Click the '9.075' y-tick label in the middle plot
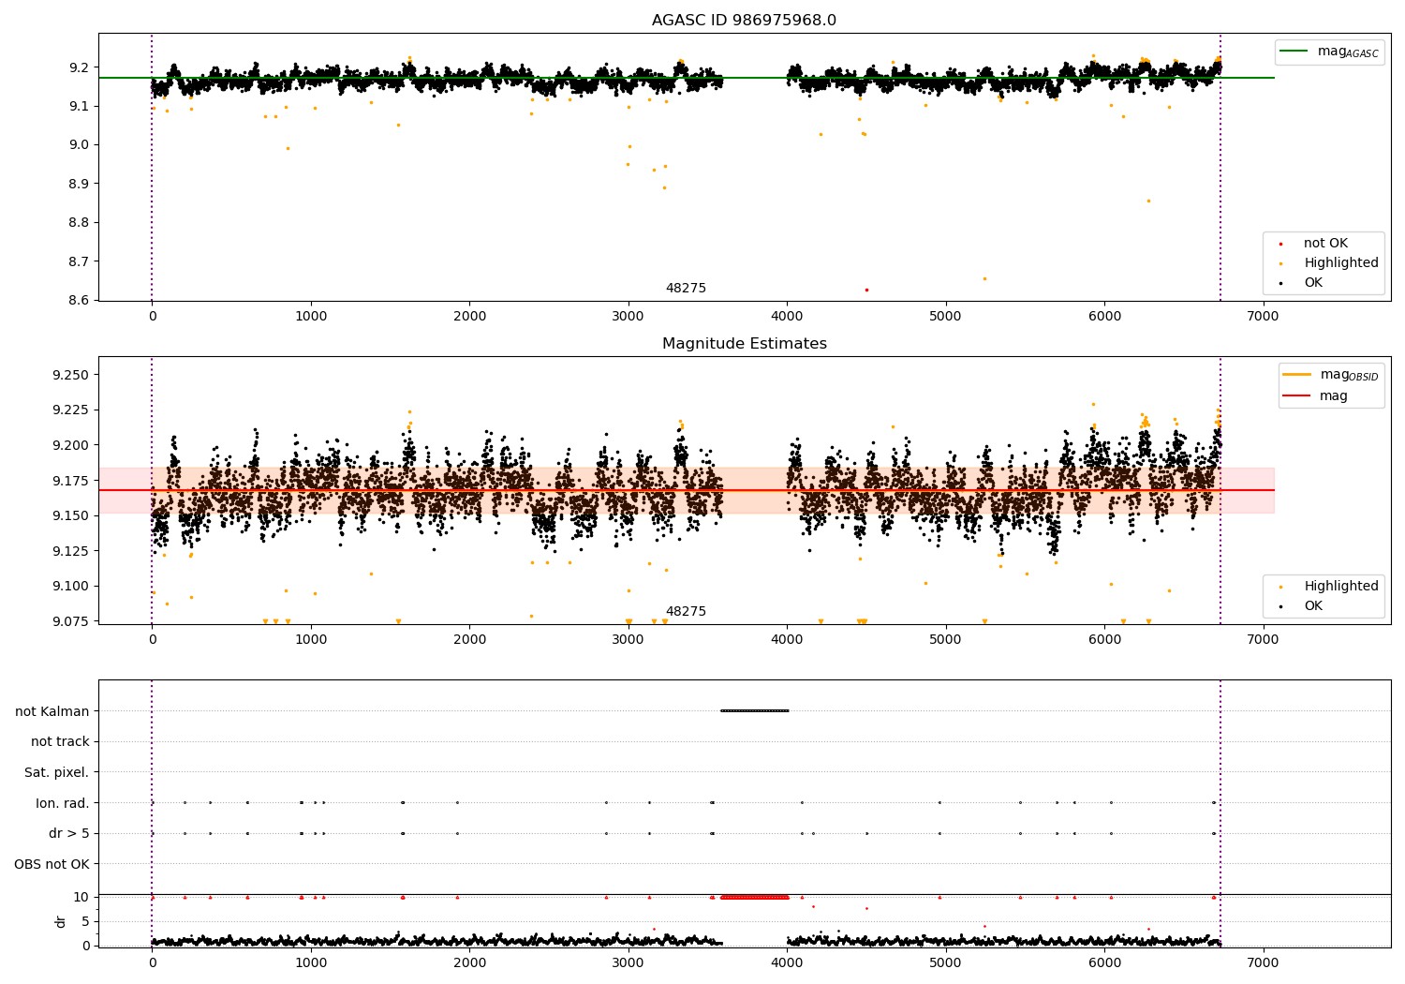 [x=72, y=621]
